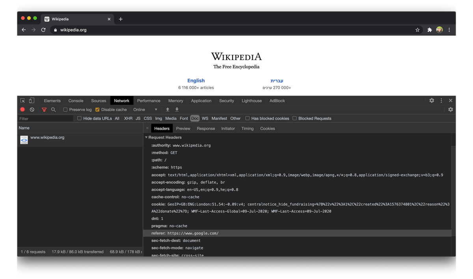Show All request types

pyautogui.click(x=117, y=118)
